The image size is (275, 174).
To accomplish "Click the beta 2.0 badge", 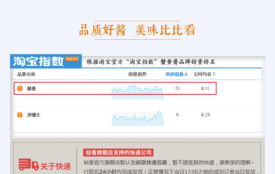I will (x=72, y=59).
